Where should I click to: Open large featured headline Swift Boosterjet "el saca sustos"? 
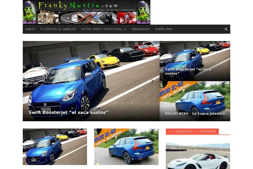click(x=68, y=112)
